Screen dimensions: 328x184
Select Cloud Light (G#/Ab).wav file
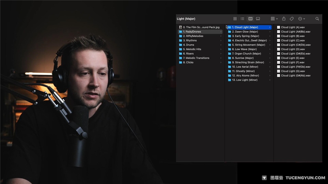click(x=294, y=76)
